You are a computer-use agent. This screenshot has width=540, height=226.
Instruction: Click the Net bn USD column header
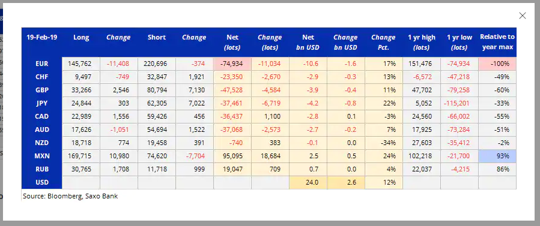click(x=308, y=42)
